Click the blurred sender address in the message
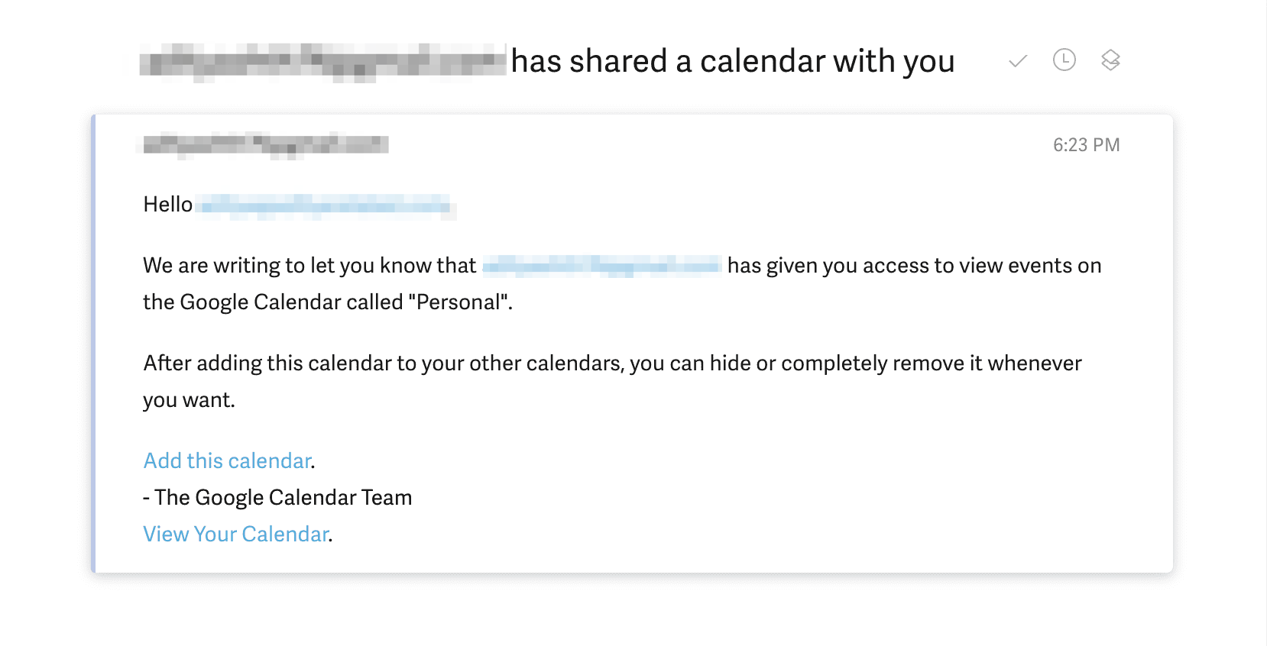The width and height of the screenshot is (1267, 646). (264, 145)
